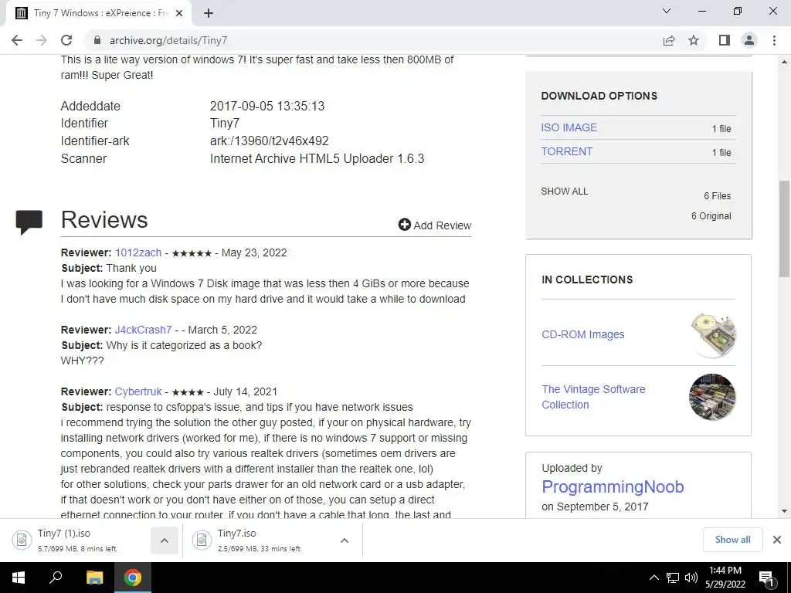The height and width of the screenshot is (593, 791).
Task: Click the 'ark:/13960/t2v46x492' identifier value
Action: 270,141
